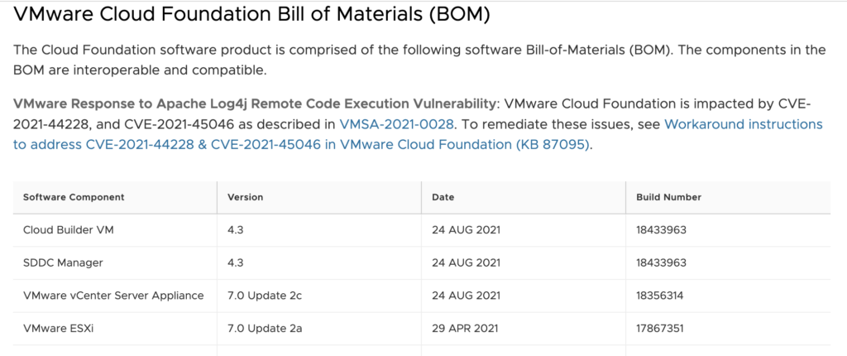Image resolution: width=847 pixels, height=356 pixels.
Task: Click the 7.0 Update 2c version cell
Action: (x=263, y=296)
